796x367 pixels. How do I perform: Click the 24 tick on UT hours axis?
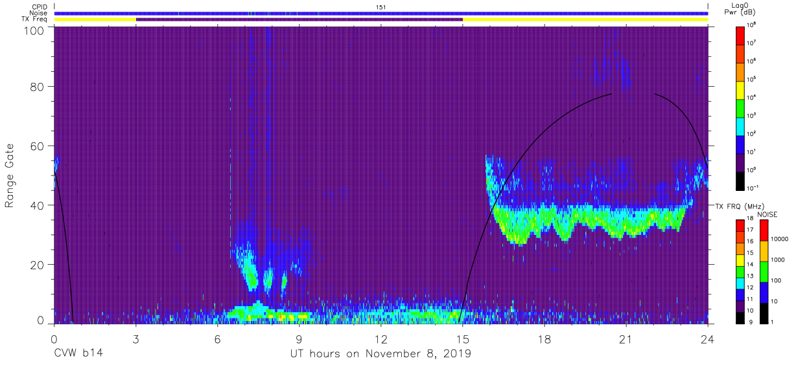point(708,339)
